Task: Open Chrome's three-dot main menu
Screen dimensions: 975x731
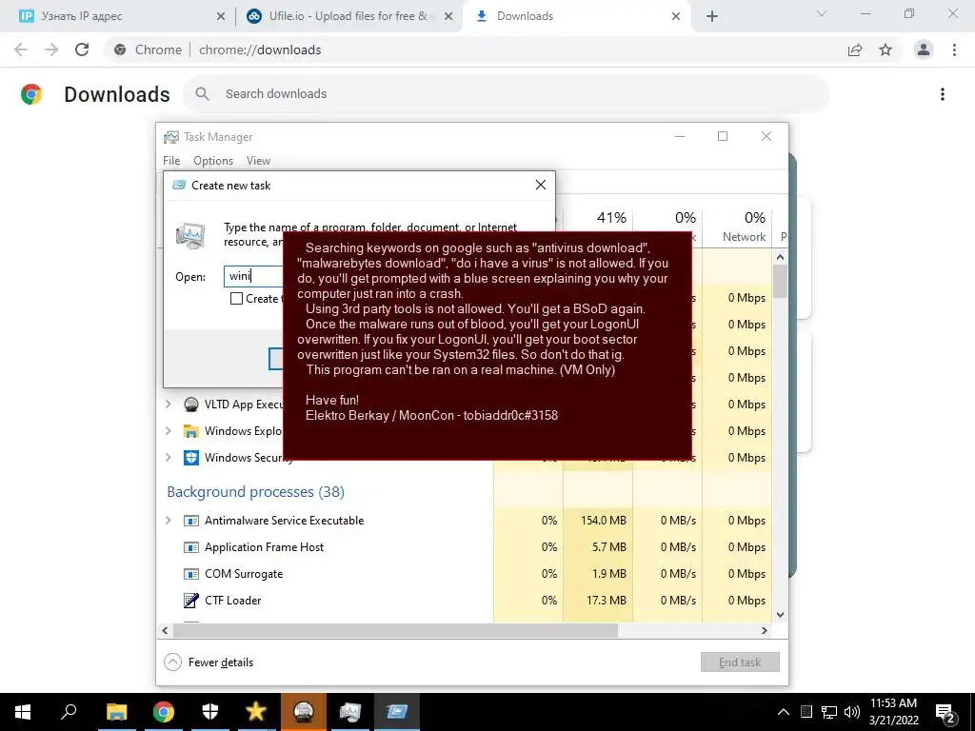Action: [954, 49]
